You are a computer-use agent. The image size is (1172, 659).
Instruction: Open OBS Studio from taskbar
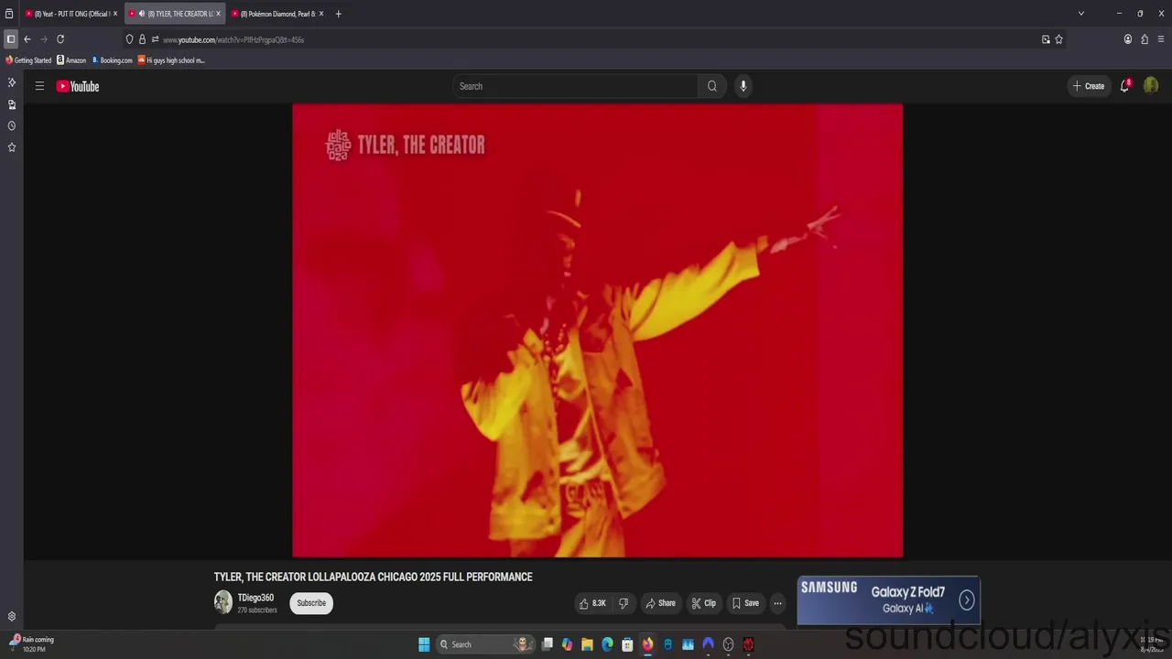728,644
